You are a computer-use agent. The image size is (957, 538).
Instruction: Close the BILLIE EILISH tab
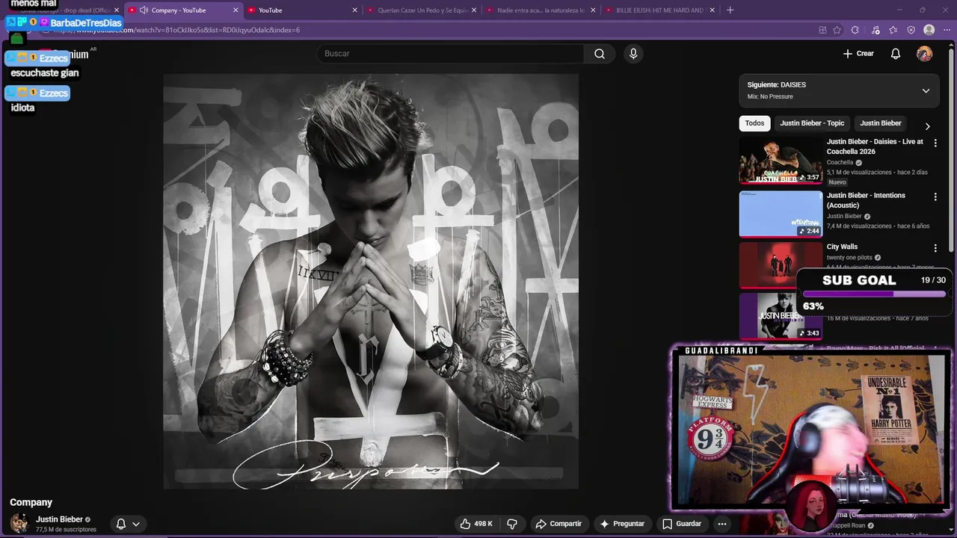[x=711, y=10]
